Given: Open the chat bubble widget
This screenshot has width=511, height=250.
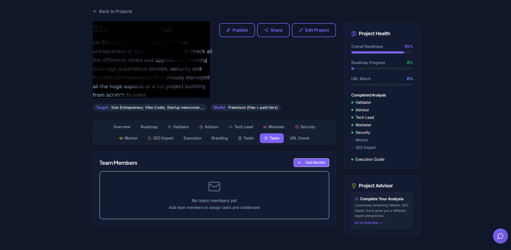Looking at the screenshot, I should pyautogui.click(x=500, y=236).
